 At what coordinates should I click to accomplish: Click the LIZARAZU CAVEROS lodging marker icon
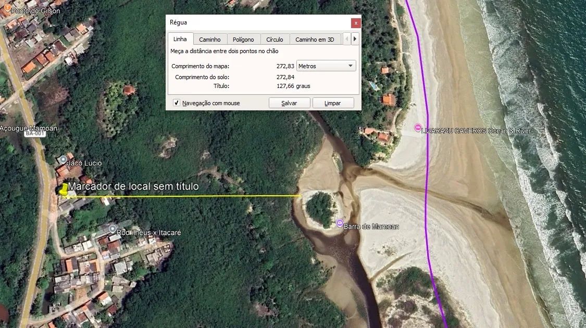click(x=418, y=128)
